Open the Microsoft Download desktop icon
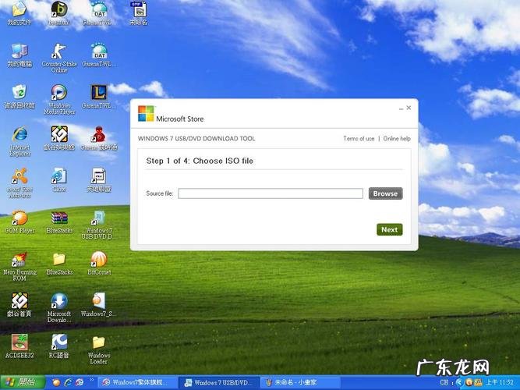 58,301
